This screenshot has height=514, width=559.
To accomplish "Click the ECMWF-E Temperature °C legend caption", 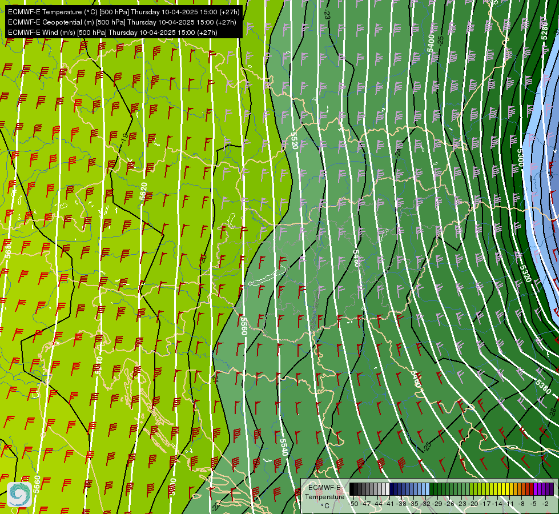I will (324, 496).
